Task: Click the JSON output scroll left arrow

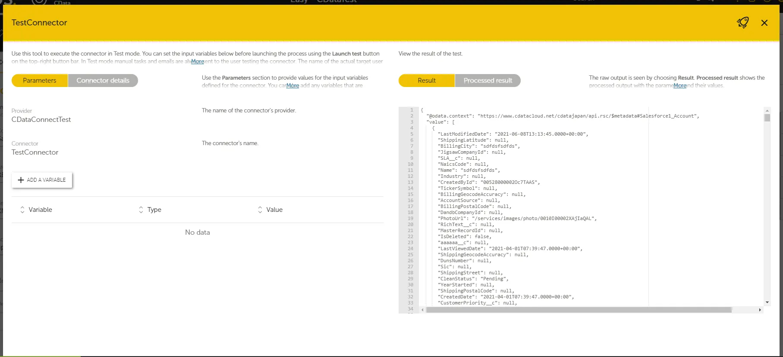Action: point(422,310)
